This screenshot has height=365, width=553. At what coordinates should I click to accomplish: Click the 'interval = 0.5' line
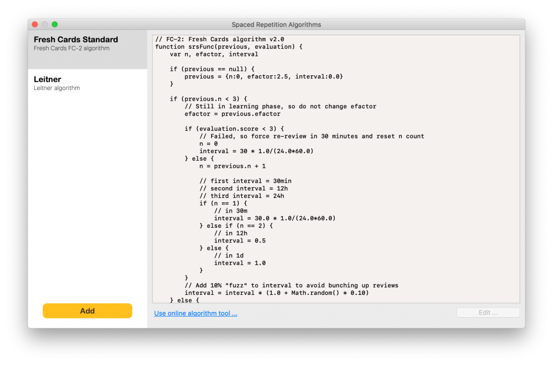click(240, 240)
